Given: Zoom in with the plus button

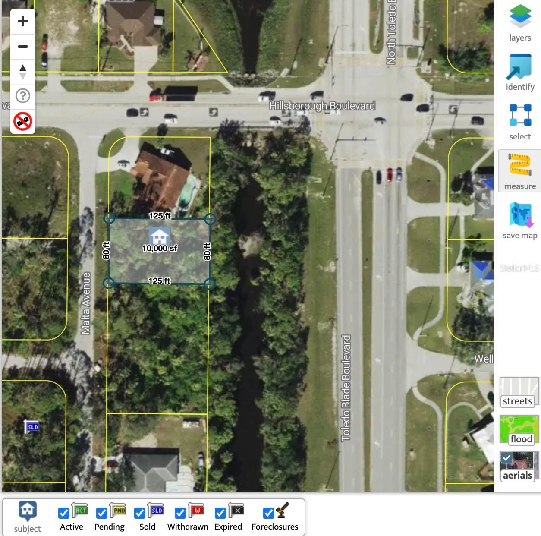Looking at the screenshot, I should [23, 21].
